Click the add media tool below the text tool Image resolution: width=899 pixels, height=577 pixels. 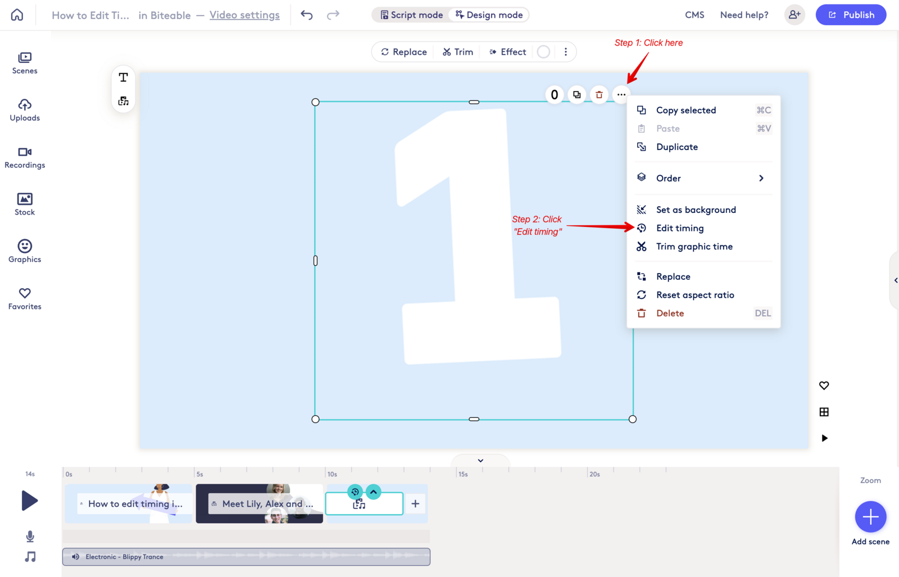(x=124, y=101)
